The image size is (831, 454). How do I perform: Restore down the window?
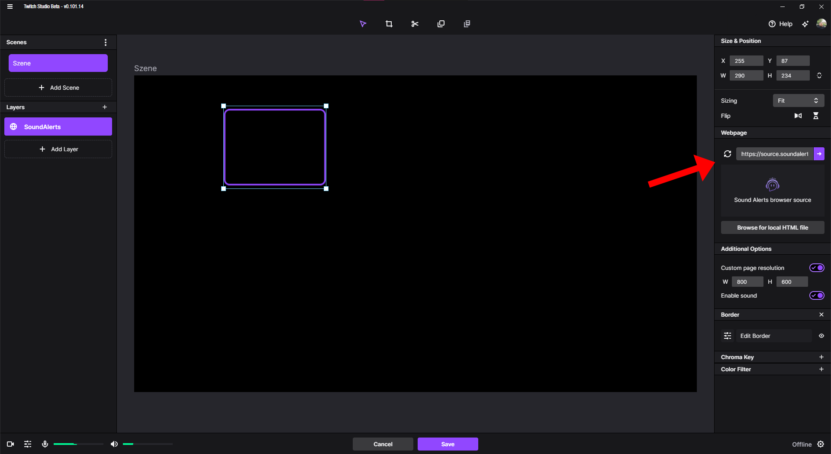pos(802,6)
